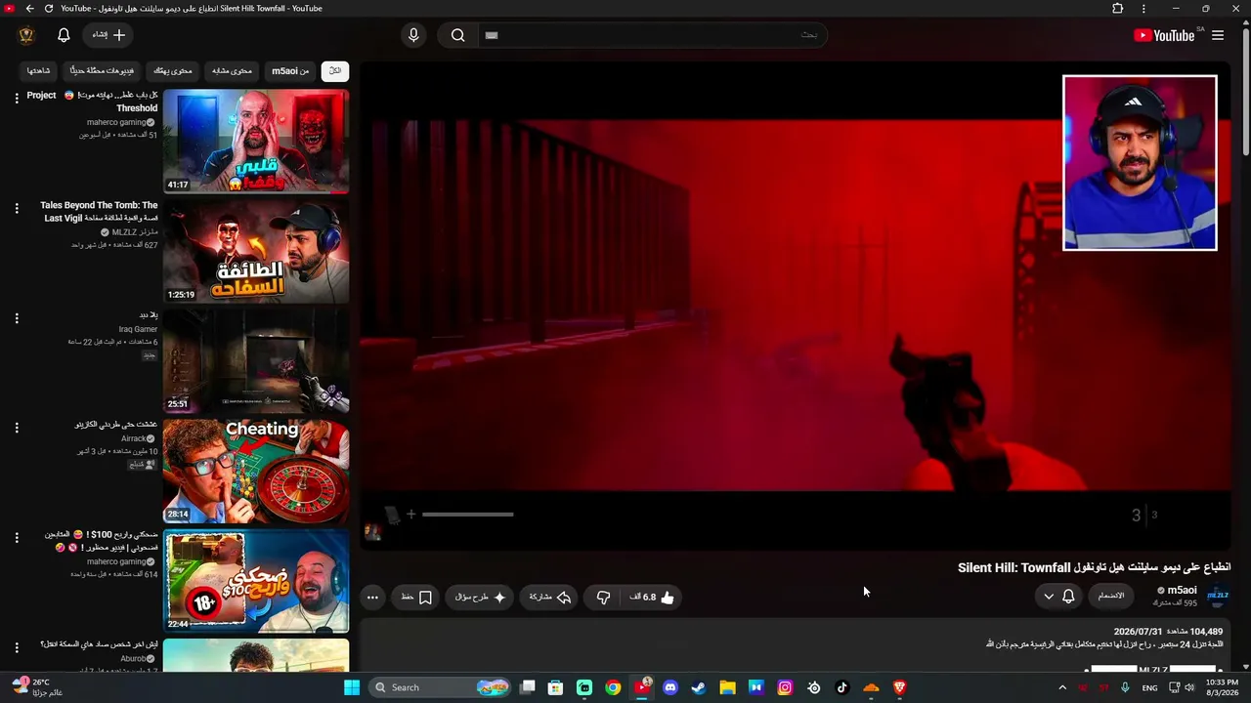Select the watched (شاهدتها) filter chip

[39, 70]
